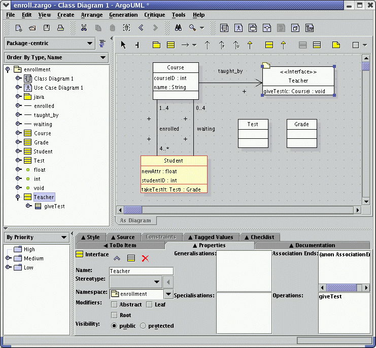Click the Cut scissors icon
The image size is (376, 348).
tap(84, 28)
